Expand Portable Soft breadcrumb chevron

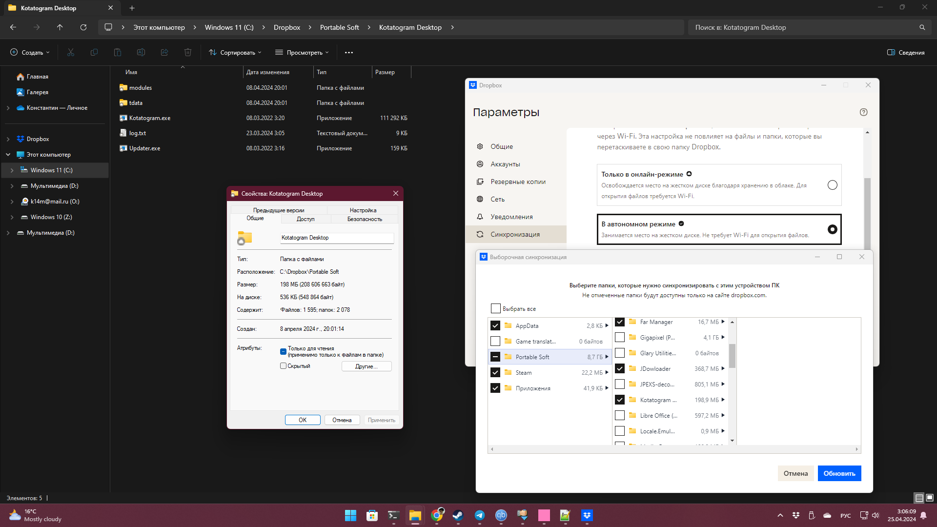click(369, 27)
